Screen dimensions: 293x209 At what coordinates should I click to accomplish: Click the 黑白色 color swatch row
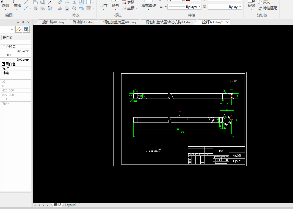16,64
